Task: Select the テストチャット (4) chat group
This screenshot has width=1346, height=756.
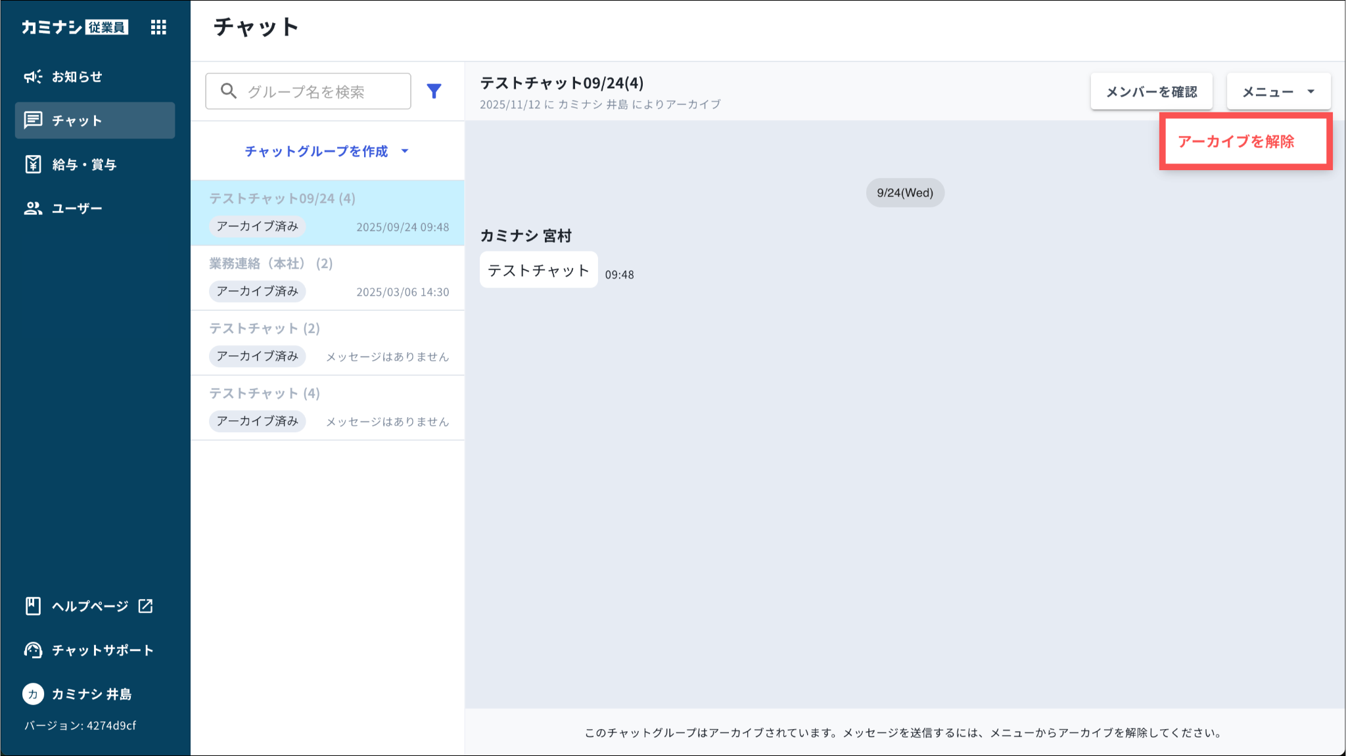Action: pos(327,407)
